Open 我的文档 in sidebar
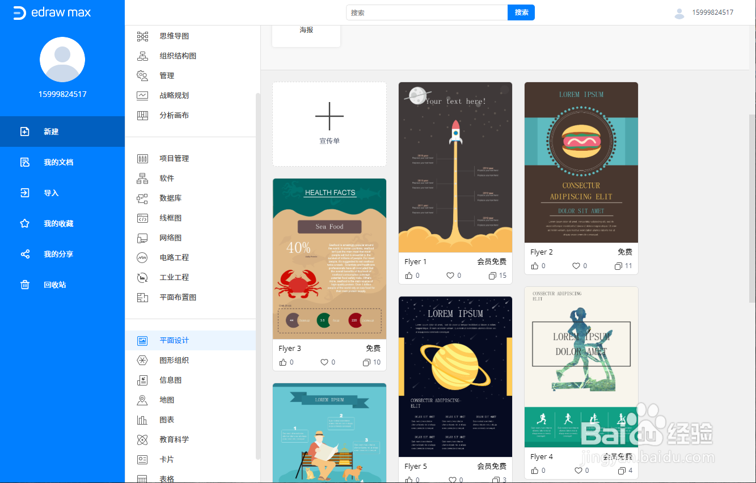 62,162
